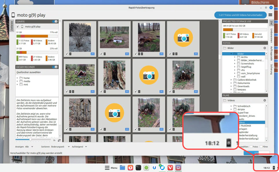Image resolution: width=279 pixels, height=172 pixels.
Task: Expand the home folder in source tree
Action: coord(18,78)
